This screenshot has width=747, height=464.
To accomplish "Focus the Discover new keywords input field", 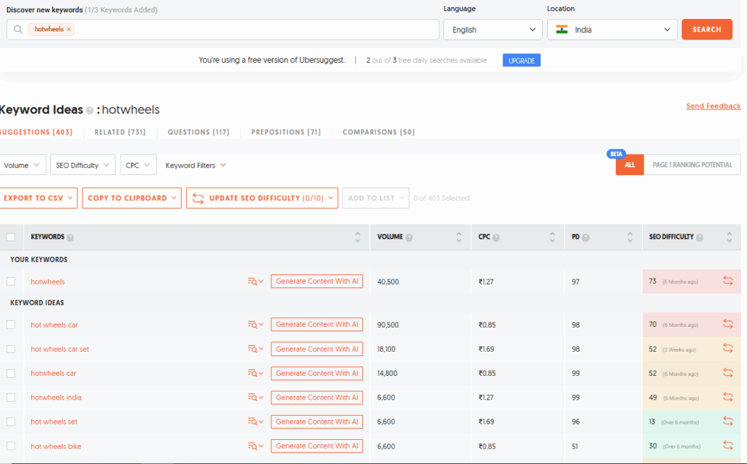I will click(223, 29).
